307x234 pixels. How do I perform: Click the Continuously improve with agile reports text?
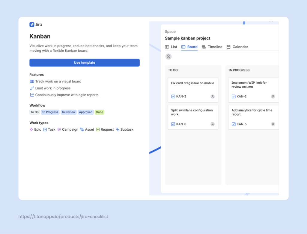click(x=67, y=95)
